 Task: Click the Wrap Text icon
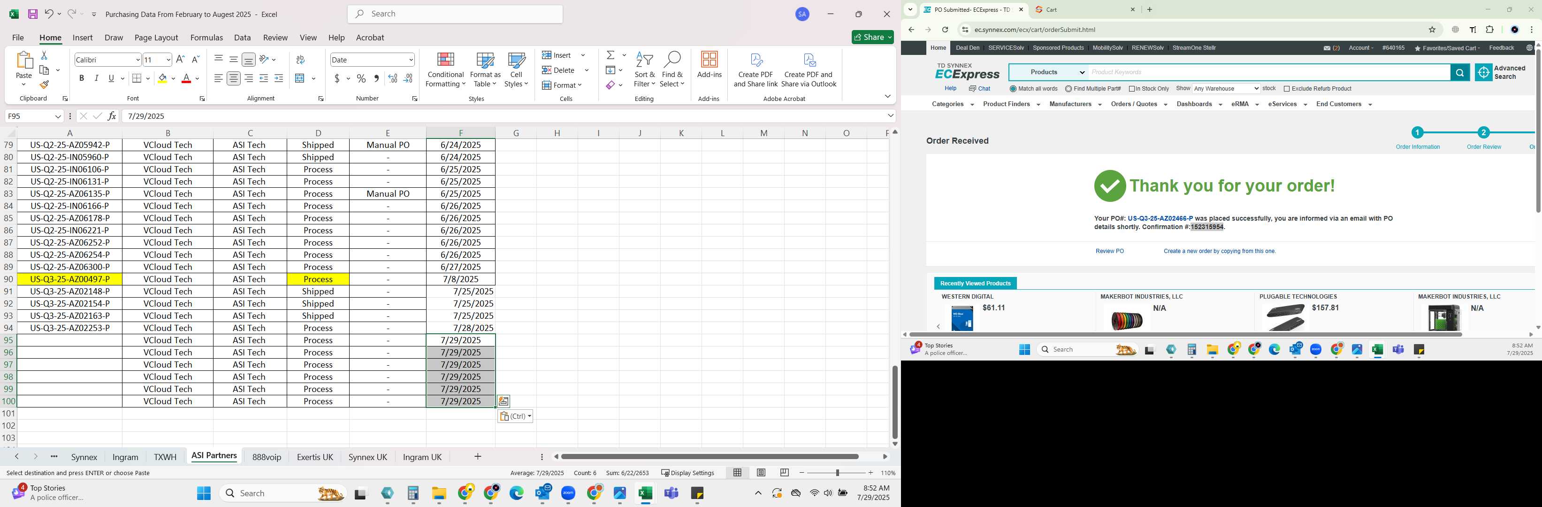(x=300, y=59)
